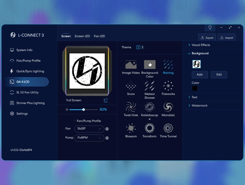
Task: Minimize the L-Connect window
Action: [x=221, y=28]
